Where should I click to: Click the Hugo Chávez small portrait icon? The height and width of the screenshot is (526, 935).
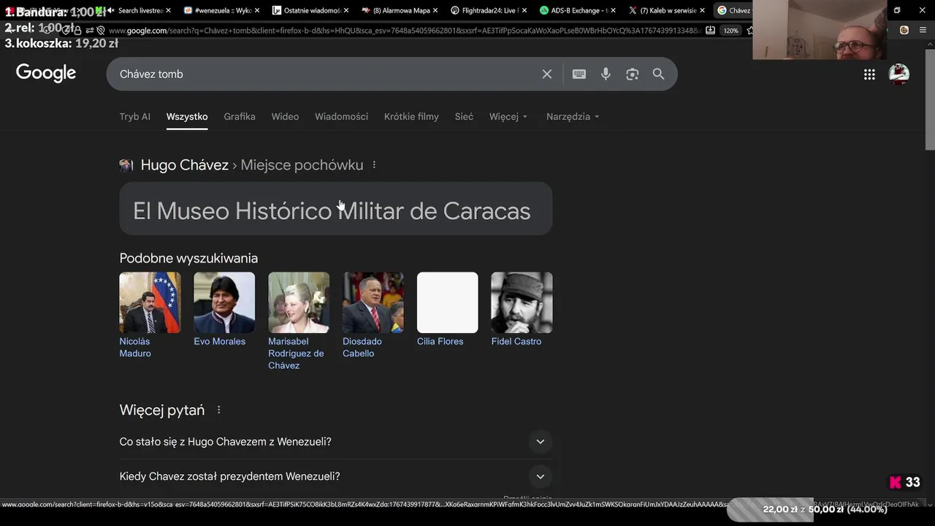pyautogui.click(x=126, y=165)
